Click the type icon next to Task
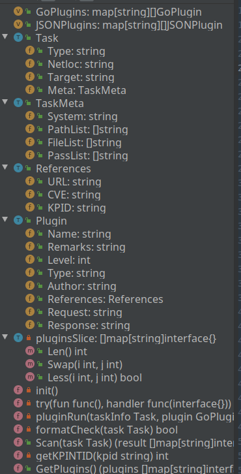This screenshot has height=474, width=241. coord(18,38)
